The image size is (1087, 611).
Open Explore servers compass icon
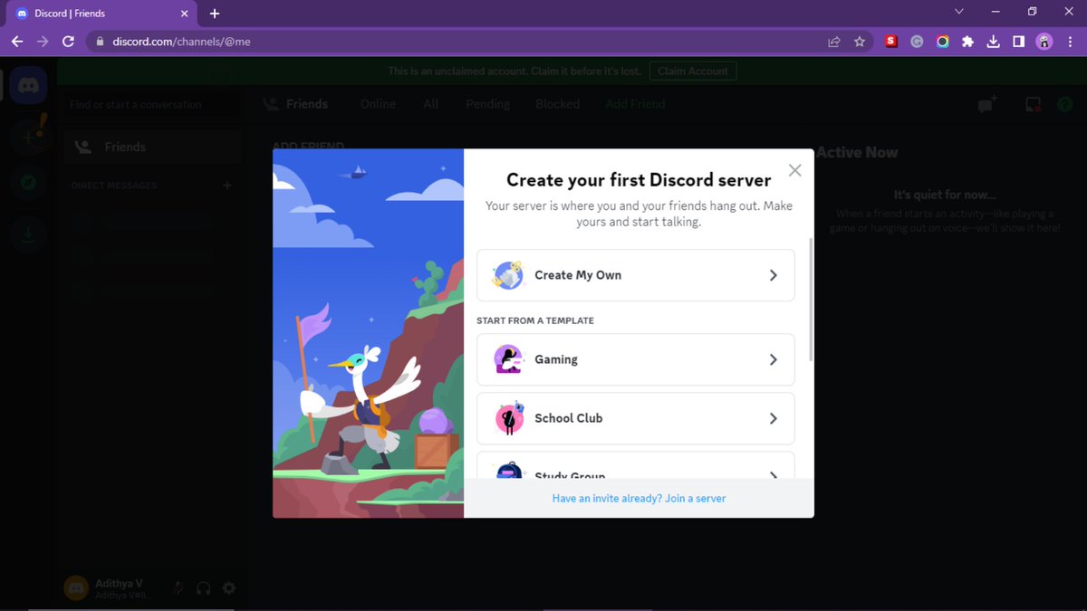pos(28,184)
